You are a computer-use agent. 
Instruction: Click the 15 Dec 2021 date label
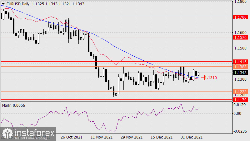point(162,137)
